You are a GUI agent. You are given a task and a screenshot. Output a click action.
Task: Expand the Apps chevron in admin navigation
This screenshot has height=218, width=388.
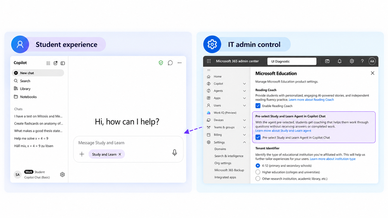(x=244, y=98)
